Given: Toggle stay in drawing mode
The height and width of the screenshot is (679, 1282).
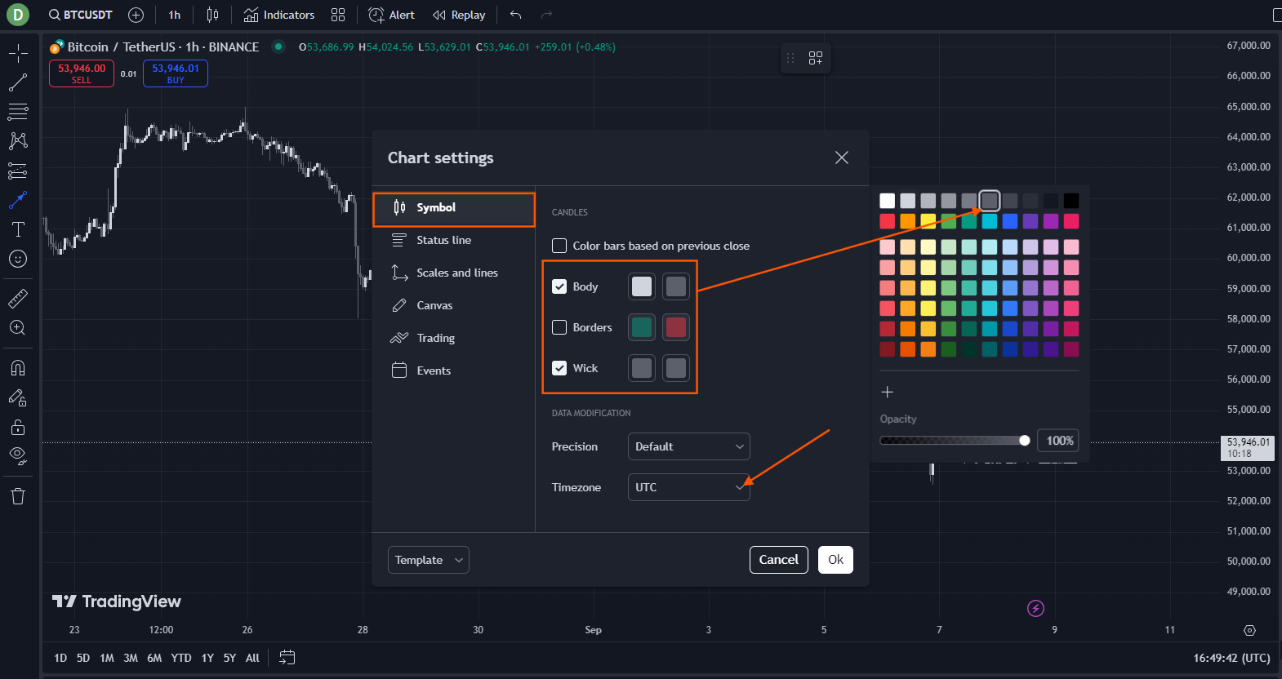Looking at the screenshot, I should point(18,397).
